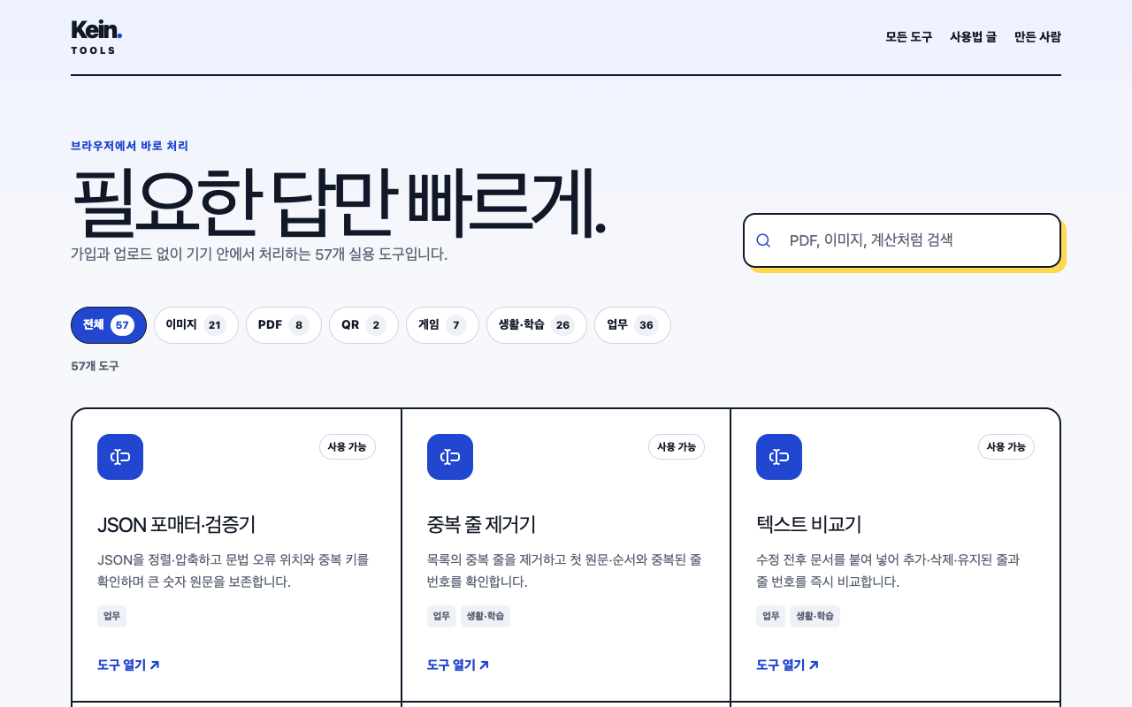Select the 업무 36 filter chip
Screen dimensions: 1132x707
click(632, 325)
